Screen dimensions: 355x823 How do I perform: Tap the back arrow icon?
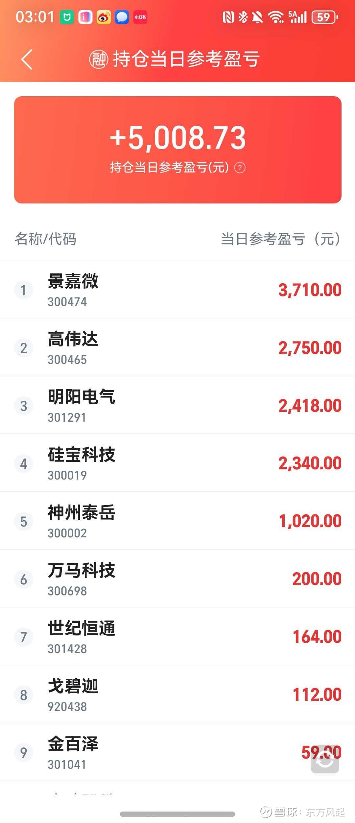pos(27,59)
